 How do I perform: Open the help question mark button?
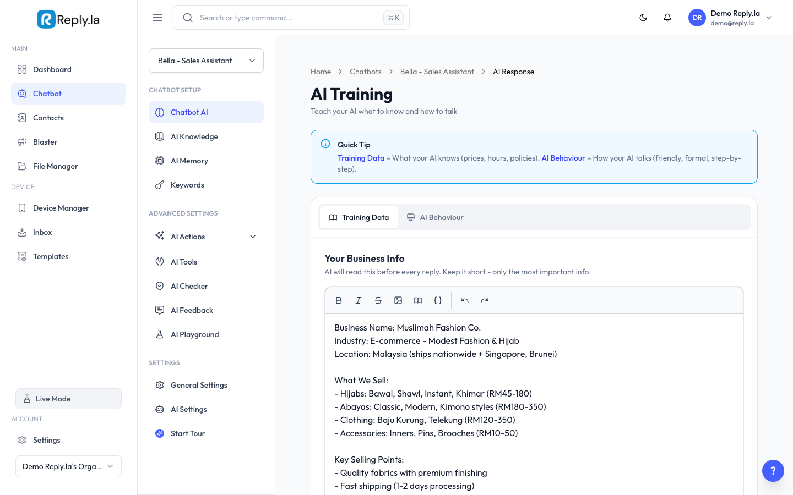coord(773,471)
